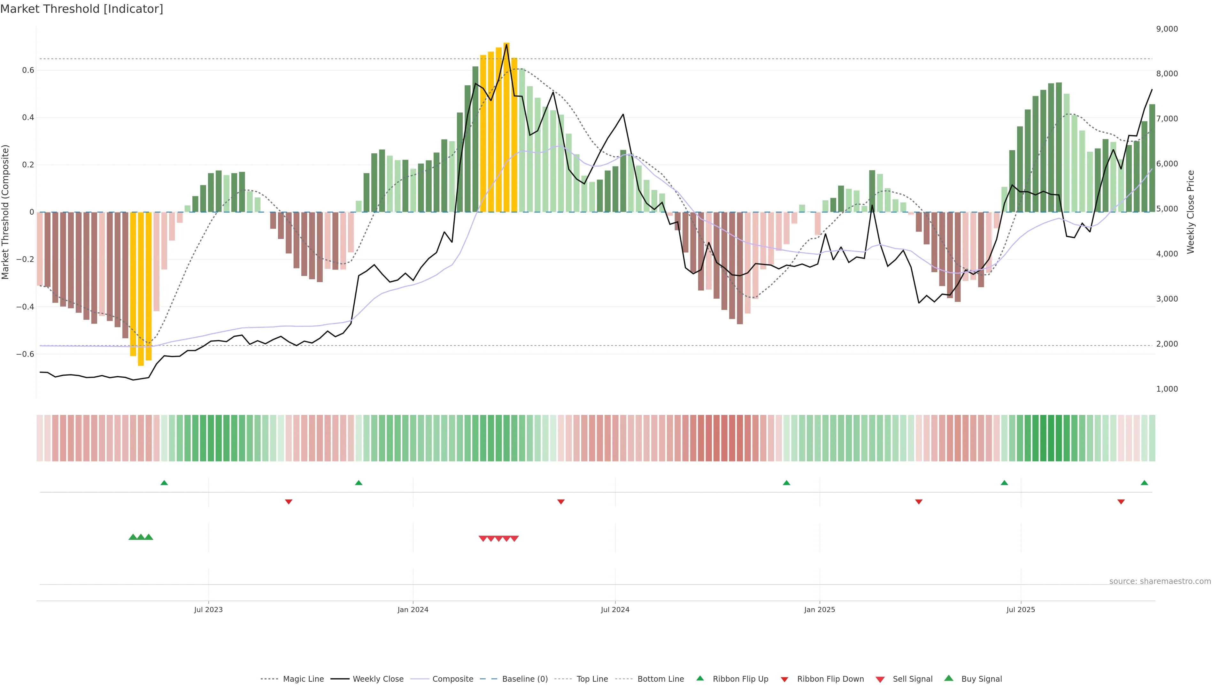Click the Market Threshold [Indicator] title
The height and width of the screenshot is (690, 1227).
(81, 9)
